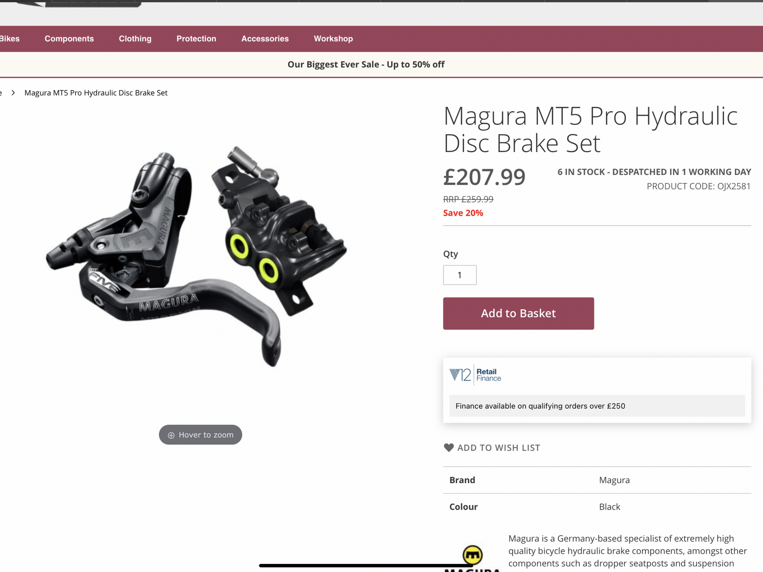The width and height of the screenshot is (763, 572).
Task: Click the Add to Basket button
Action: point(518,313)
